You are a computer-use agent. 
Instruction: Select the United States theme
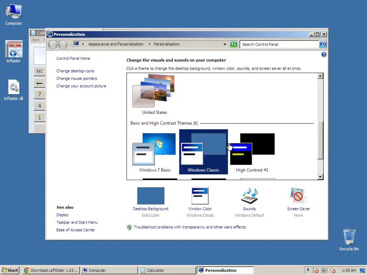[x=154, y=94]
